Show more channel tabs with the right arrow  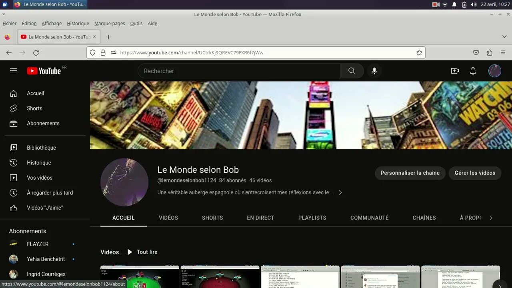click(x=491, y=218)
